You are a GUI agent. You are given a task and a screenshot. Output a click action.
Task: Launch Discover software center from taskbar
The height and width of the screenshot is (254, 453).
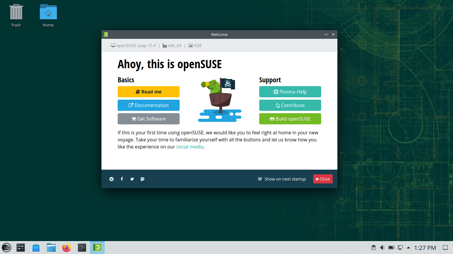pyautogui.click(x=36, y=248)
